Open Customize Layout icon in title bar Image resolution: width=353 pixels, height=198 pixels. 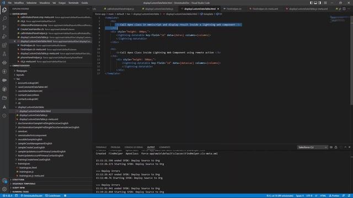click(325, 3)
